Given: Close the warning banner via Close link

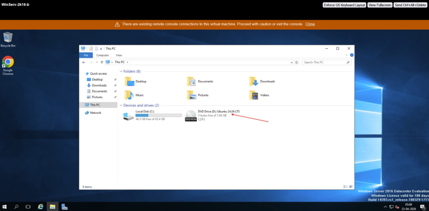Looking at the screenshot, I should point(310,24).
